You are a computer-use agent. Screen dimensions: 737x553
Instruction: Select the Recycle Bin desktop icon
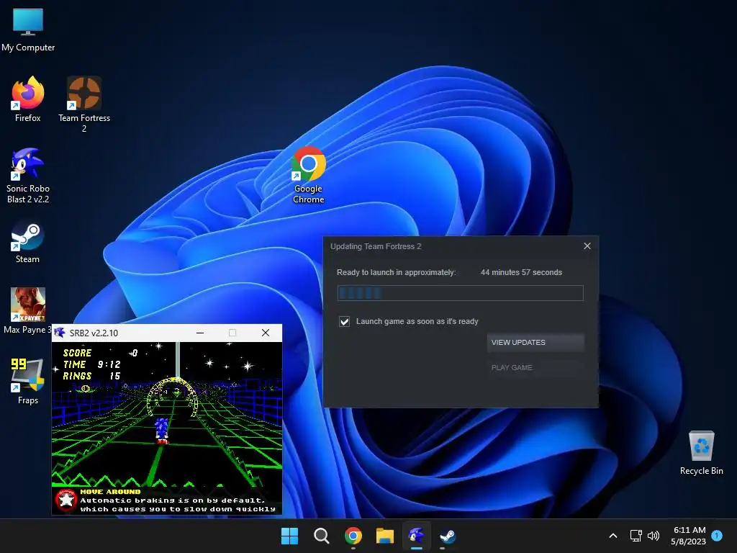[x=701, y=453]
